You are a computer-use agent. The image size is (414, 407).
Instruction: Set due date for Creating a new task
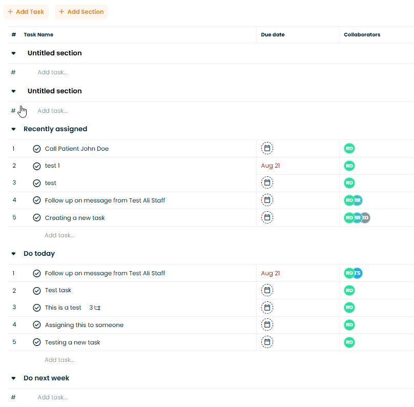coord(267,217)
